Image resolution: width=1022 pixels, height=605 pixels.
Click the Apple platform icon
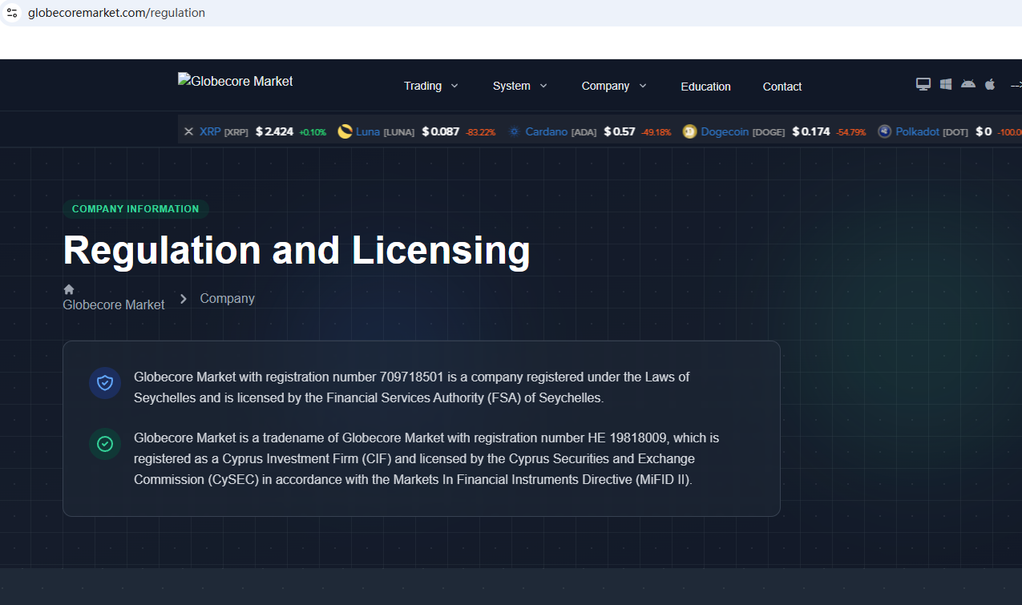pos(990,84)
